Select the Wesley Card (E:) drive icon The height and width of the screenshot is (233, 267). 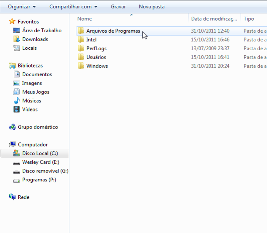coord(17,162)
